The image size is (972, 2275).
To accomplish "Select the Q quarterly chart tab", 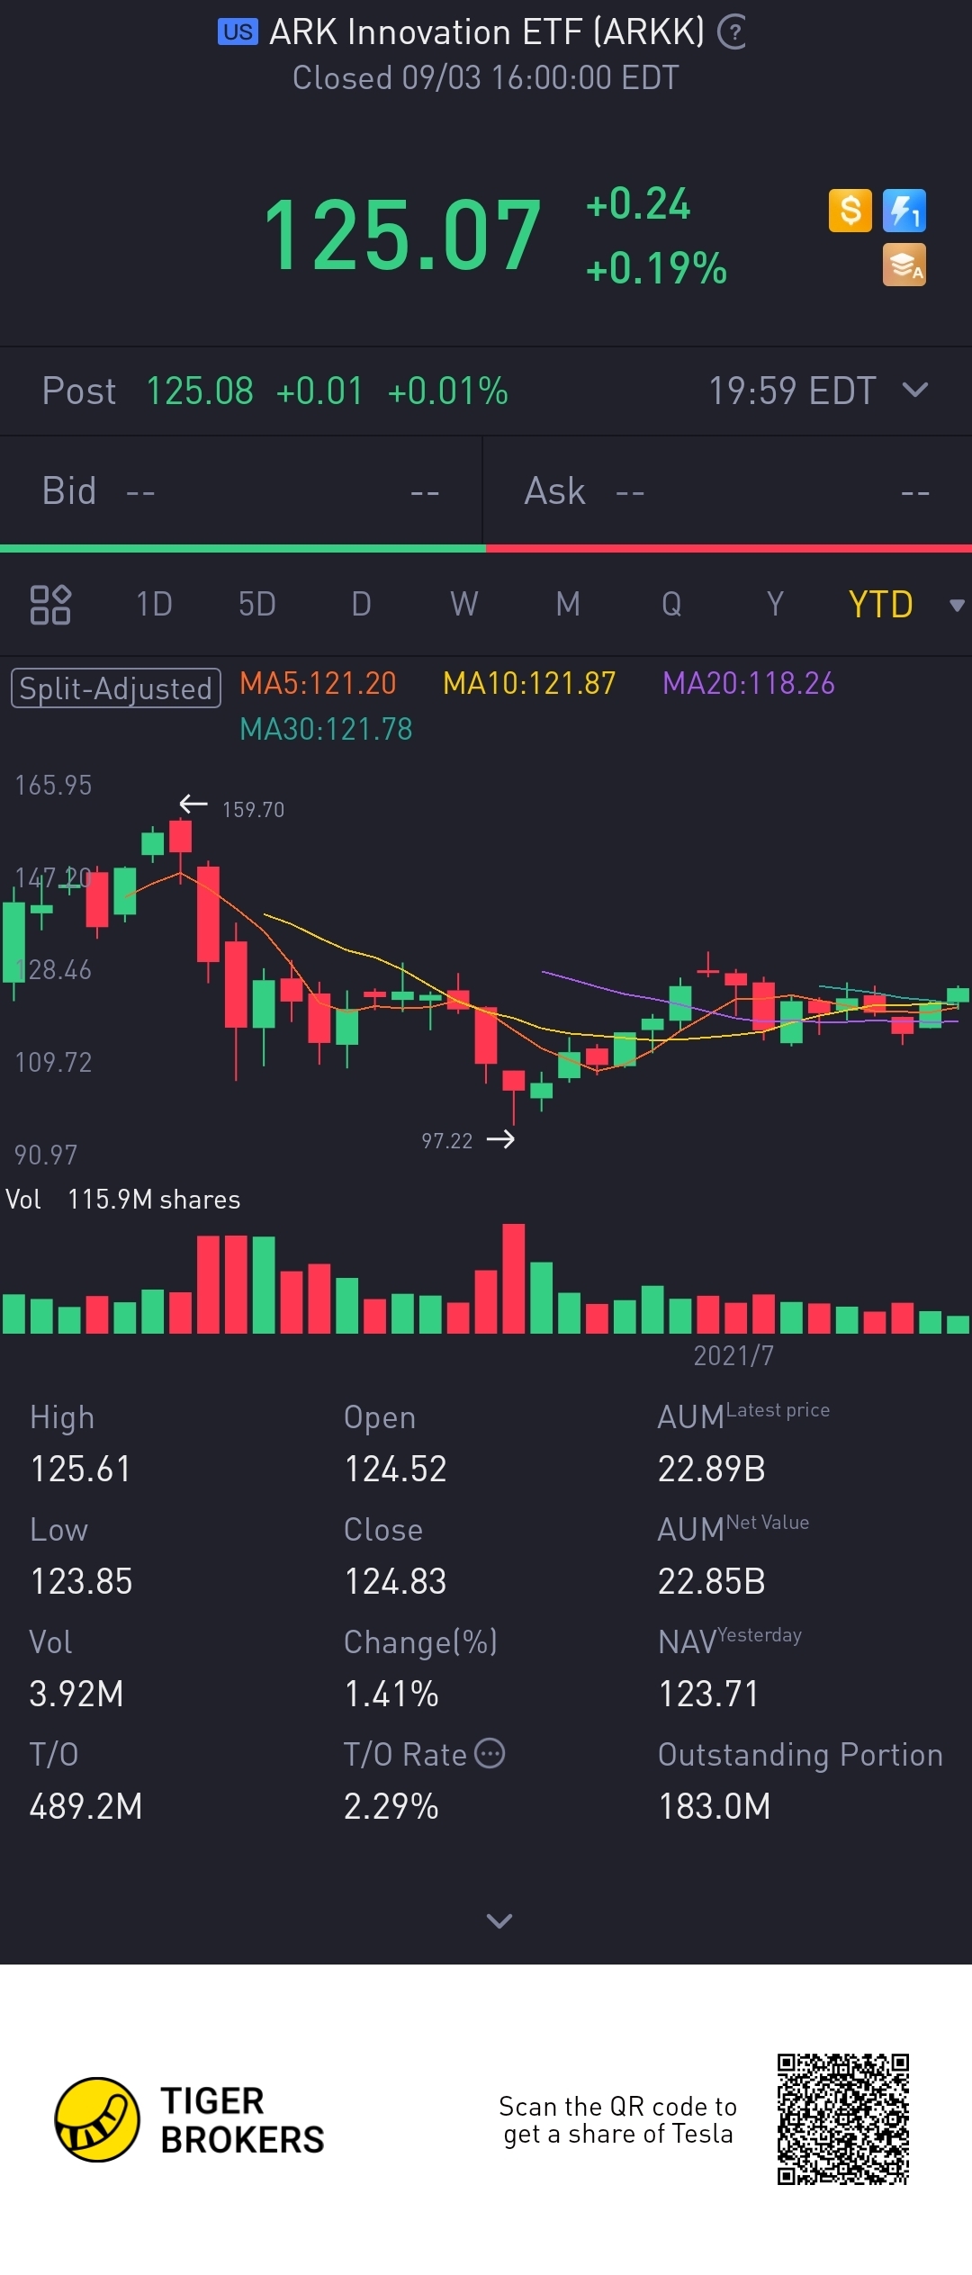I will tap(671, 604).
